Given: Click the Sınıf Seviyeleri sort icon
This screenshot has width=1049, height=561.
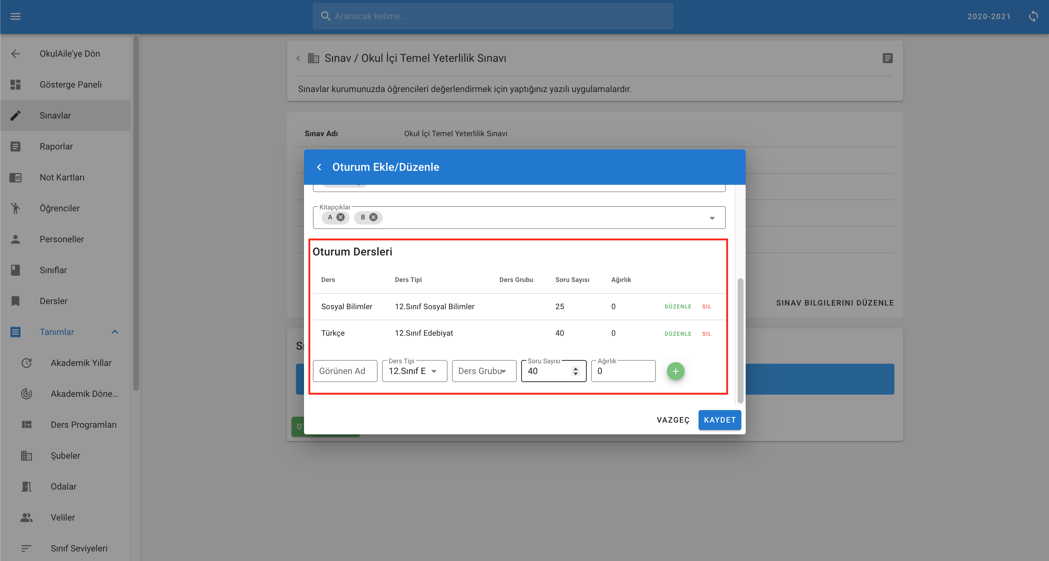Looking at the screenshot, I should pos(27,548).
